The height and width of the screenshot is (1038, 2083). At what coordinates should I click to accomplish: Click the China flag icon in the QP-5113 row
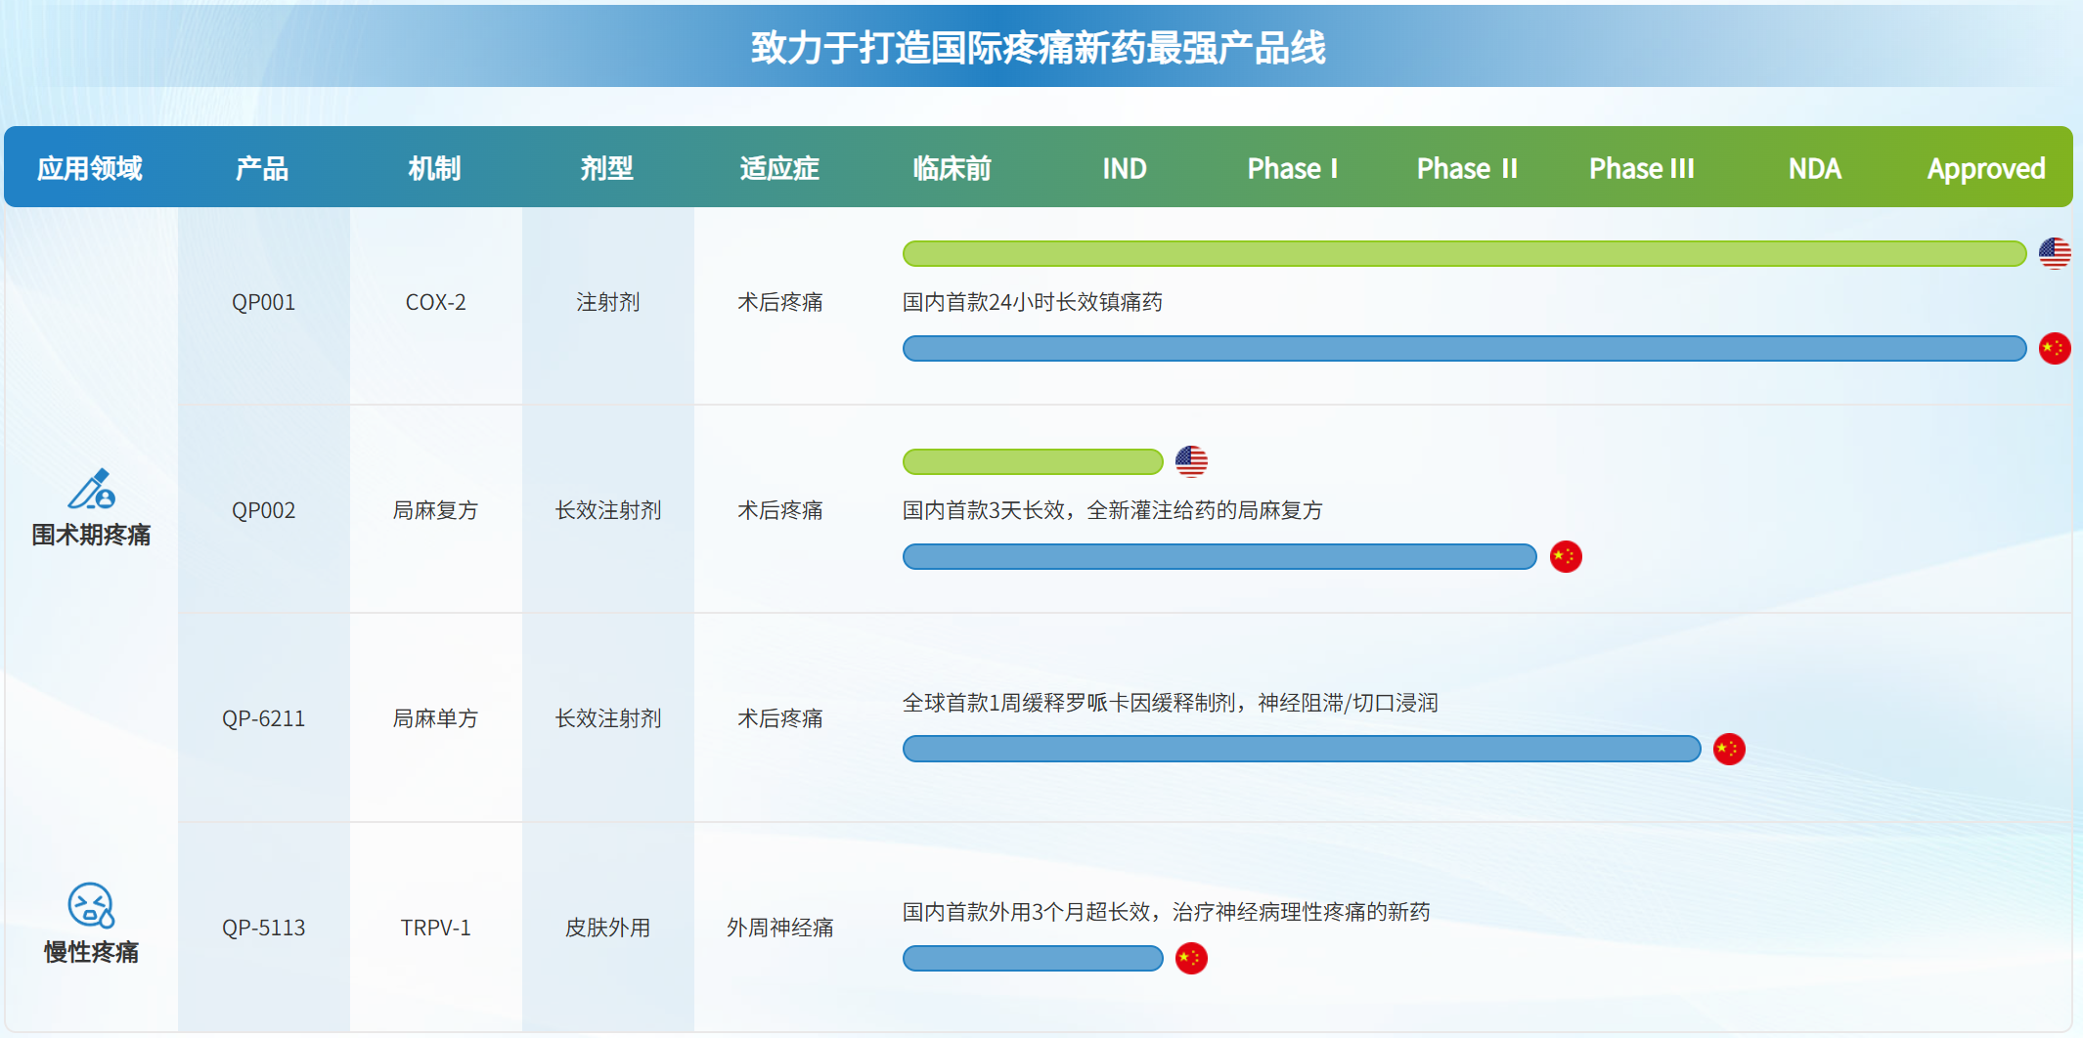click(1190, 959)
